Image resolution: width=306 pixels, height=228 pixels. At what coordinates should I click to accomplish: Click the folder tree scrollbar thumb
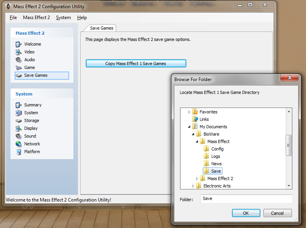pos(288,145)
